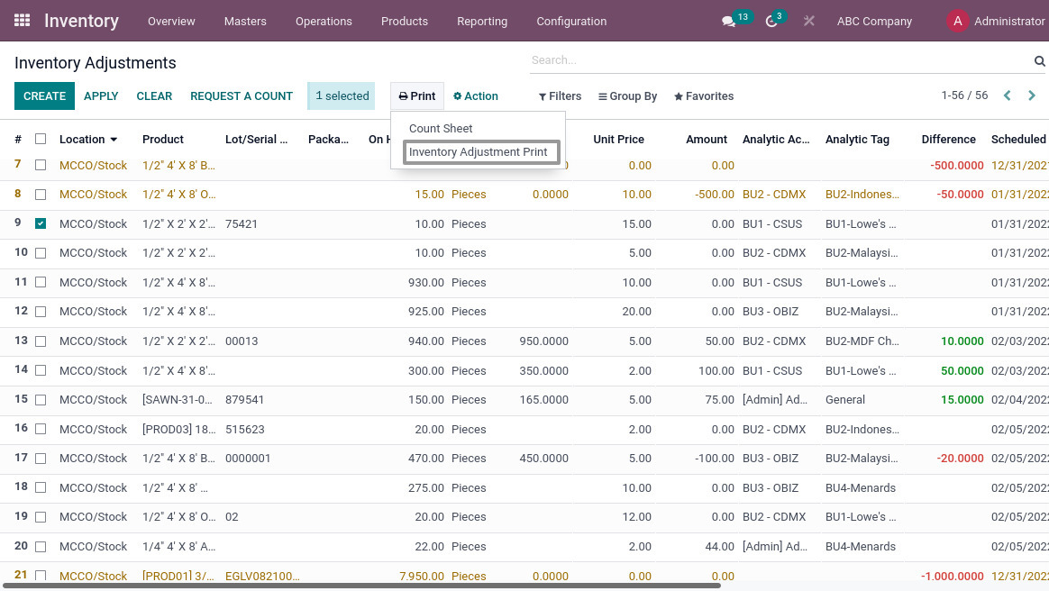Image resolution: width=1049 pixels, height=591 pixels.
Task: Select Inventory Adjustment Print option
Action: point(480,152)
